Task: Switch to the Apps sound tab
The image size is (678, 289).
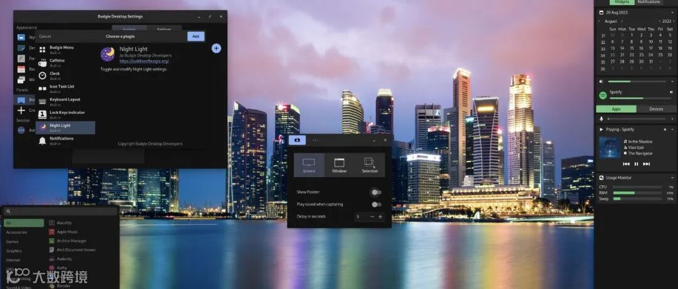Action: coord(616,109)
